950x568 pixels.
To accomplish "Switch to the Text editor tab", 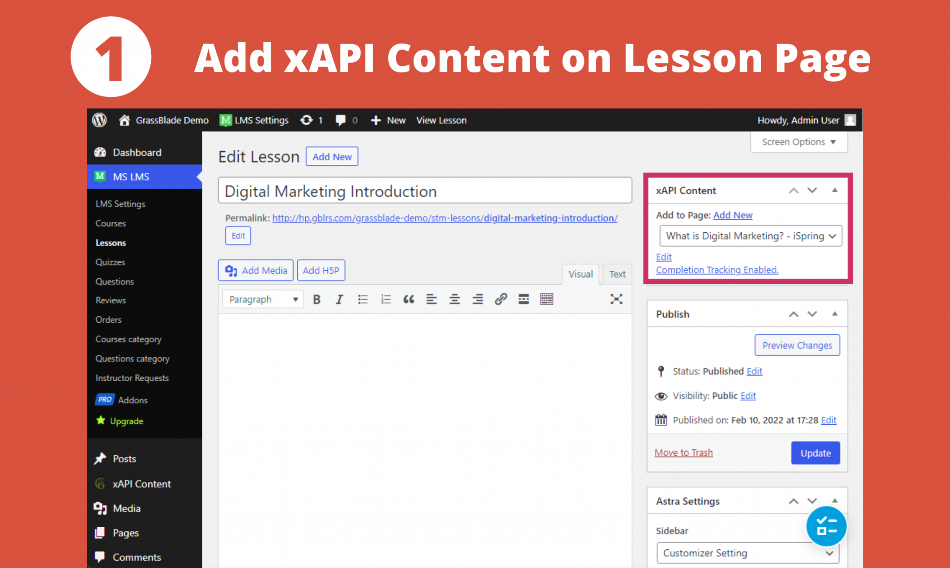I will [617, 274].
